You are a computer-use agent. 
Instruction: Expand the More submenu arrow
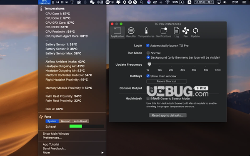pos(102,153)
